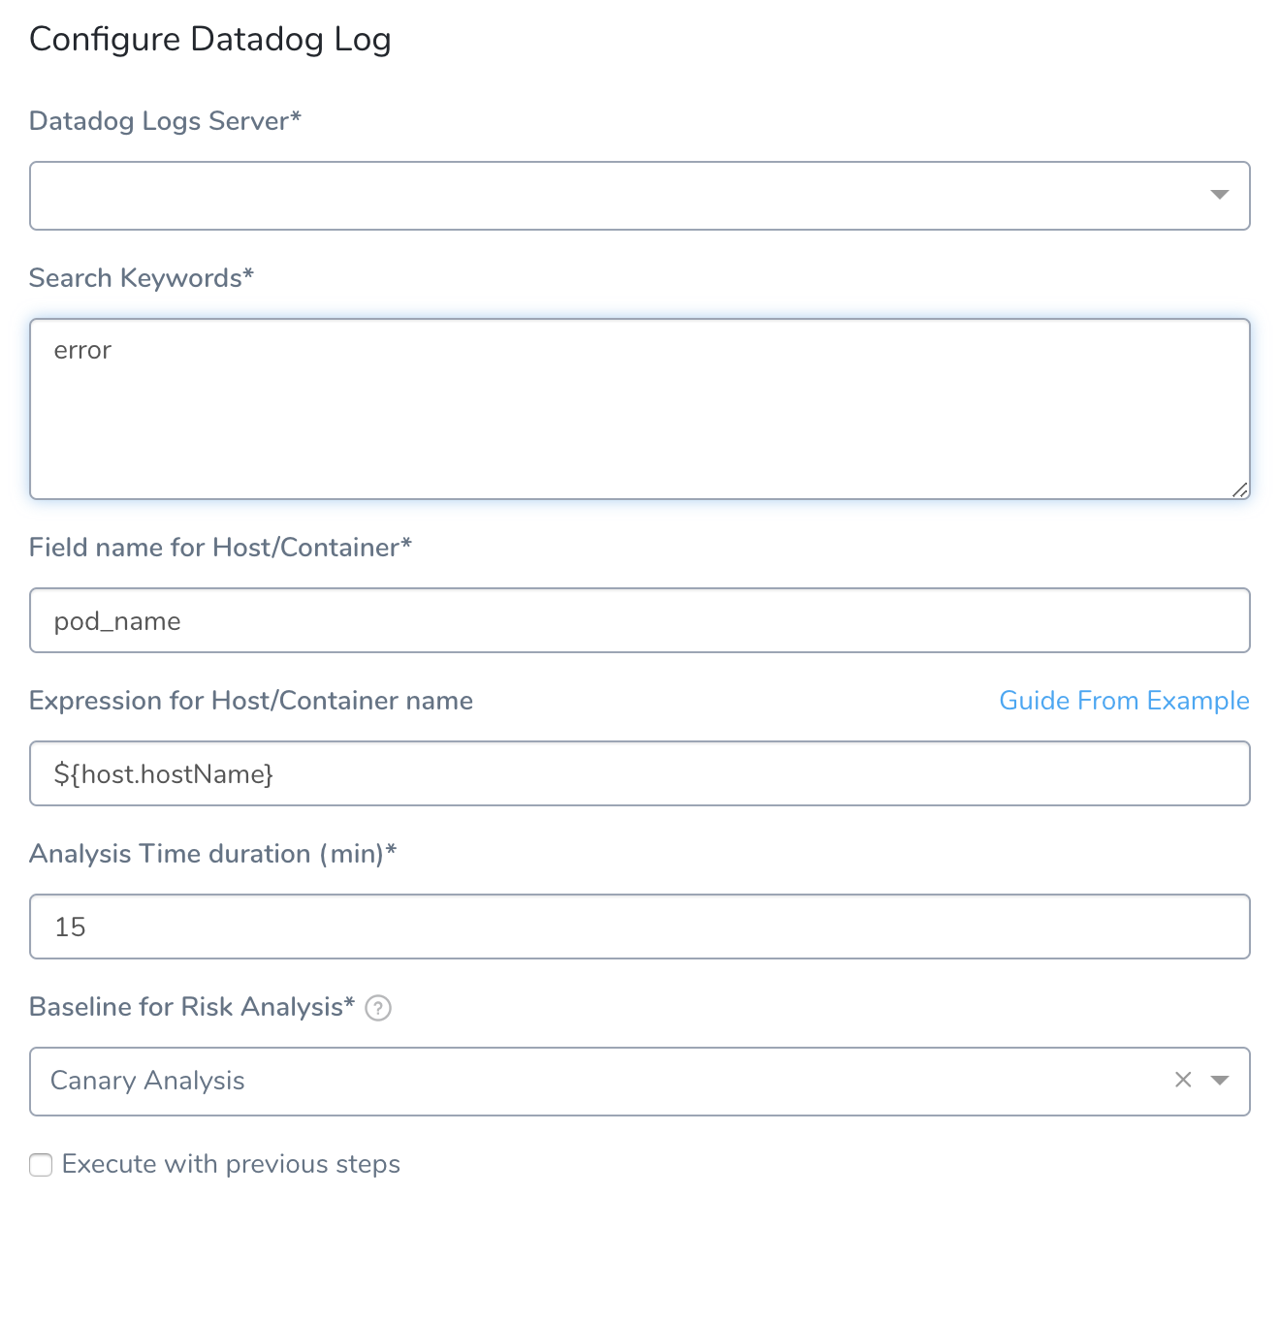Image resolution: width=1280 pixels, height=1320 pixels.
Task: Click the Search Keywords textarea resize handle
Action: tap(1240, 490)
